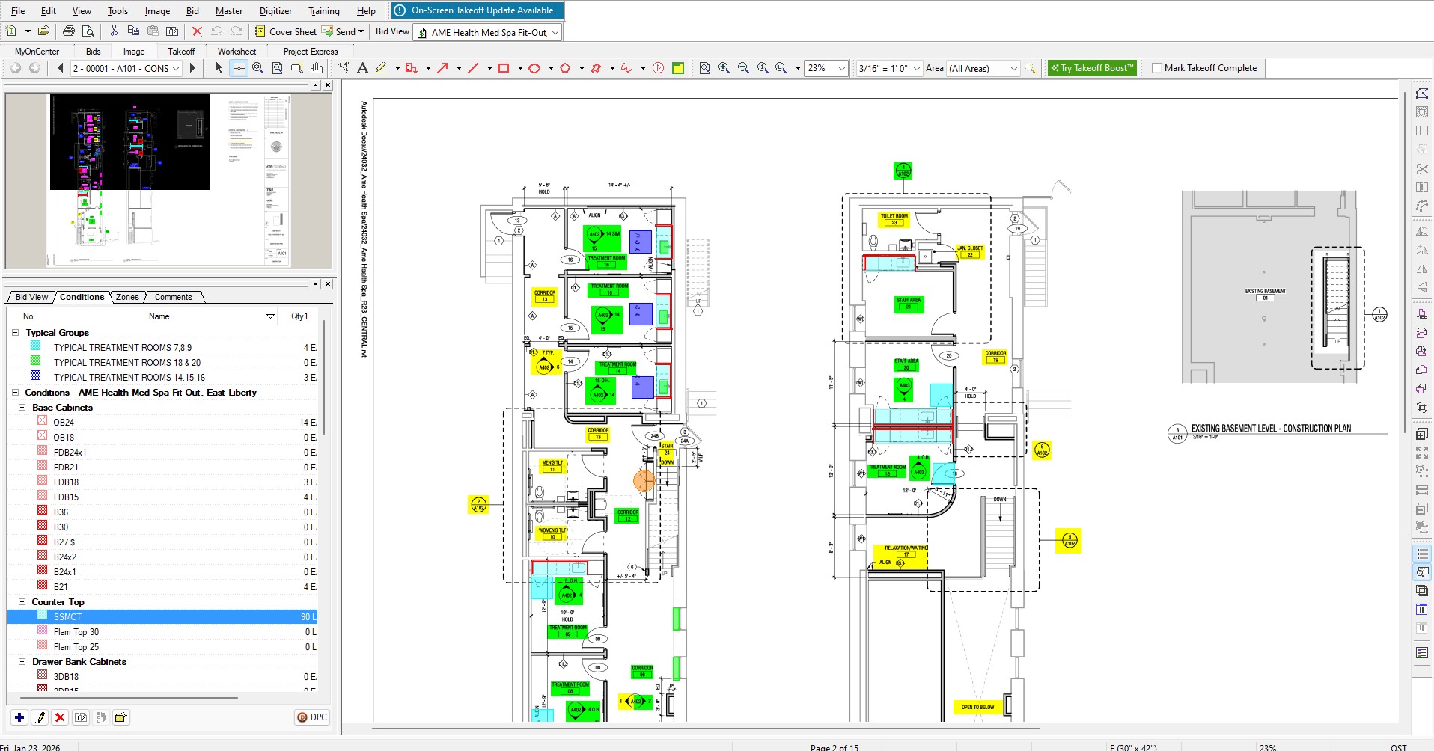
Task: Select the Pan hand tool
Action: pos(317,68)
